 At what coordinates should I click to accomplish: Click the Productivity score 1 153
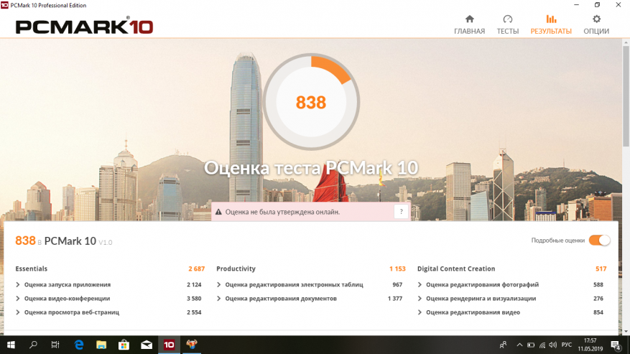[x=397, y=269]
